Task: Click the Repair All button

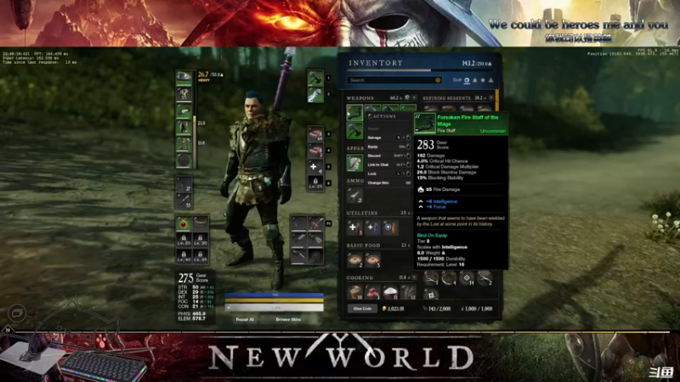Action: [245, 320]
